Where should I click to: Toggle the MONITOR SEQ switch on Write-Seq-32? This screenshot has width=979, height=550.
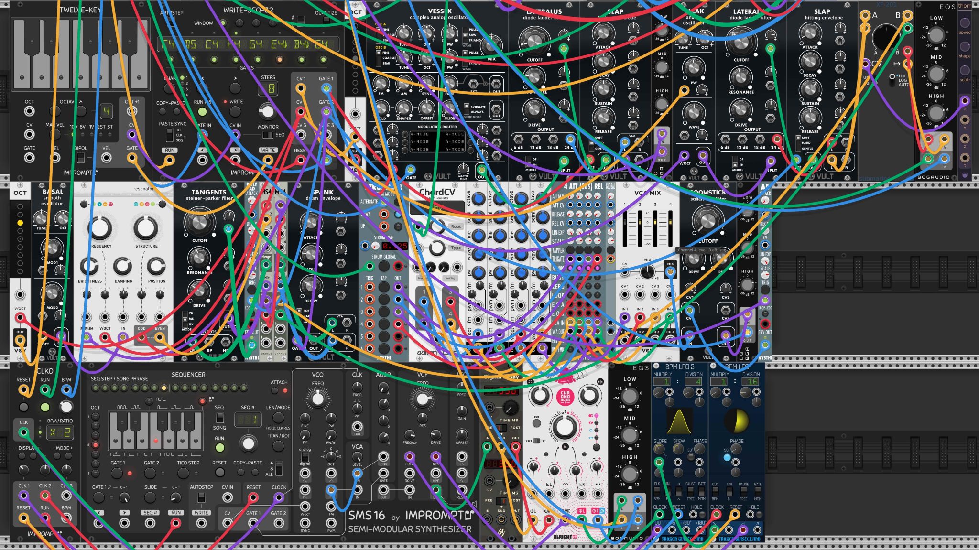(x=268, y=135)
